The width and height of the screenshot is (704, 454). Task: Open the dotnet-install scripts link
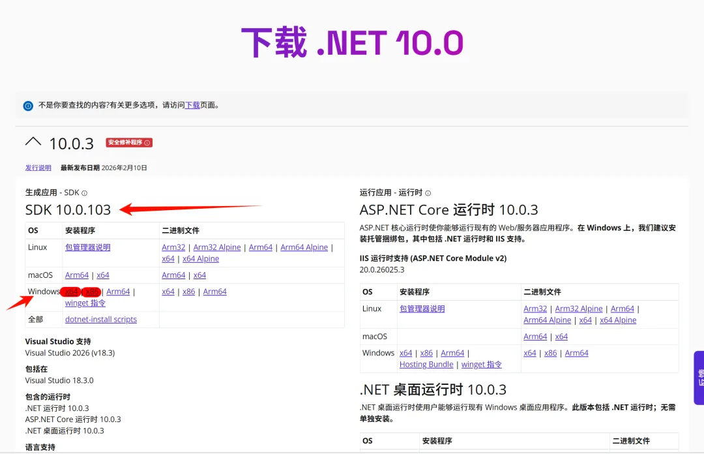point(101,320)
